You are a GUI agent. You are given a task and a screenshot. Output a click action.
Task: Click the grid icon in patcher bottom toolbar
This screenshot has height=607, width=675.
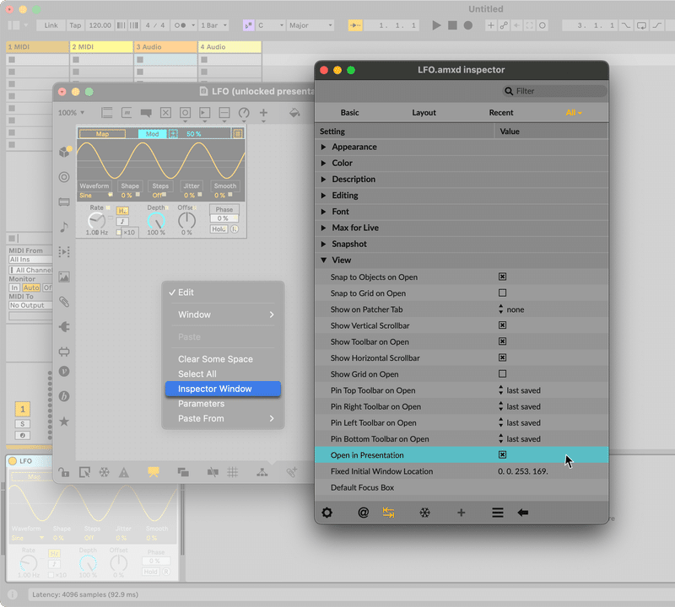233,472
